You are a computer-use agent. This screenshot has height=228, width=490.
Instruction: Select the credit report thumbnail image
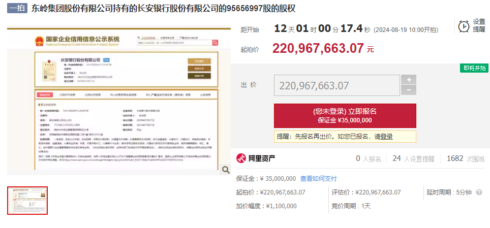click(x=27, y=201)
